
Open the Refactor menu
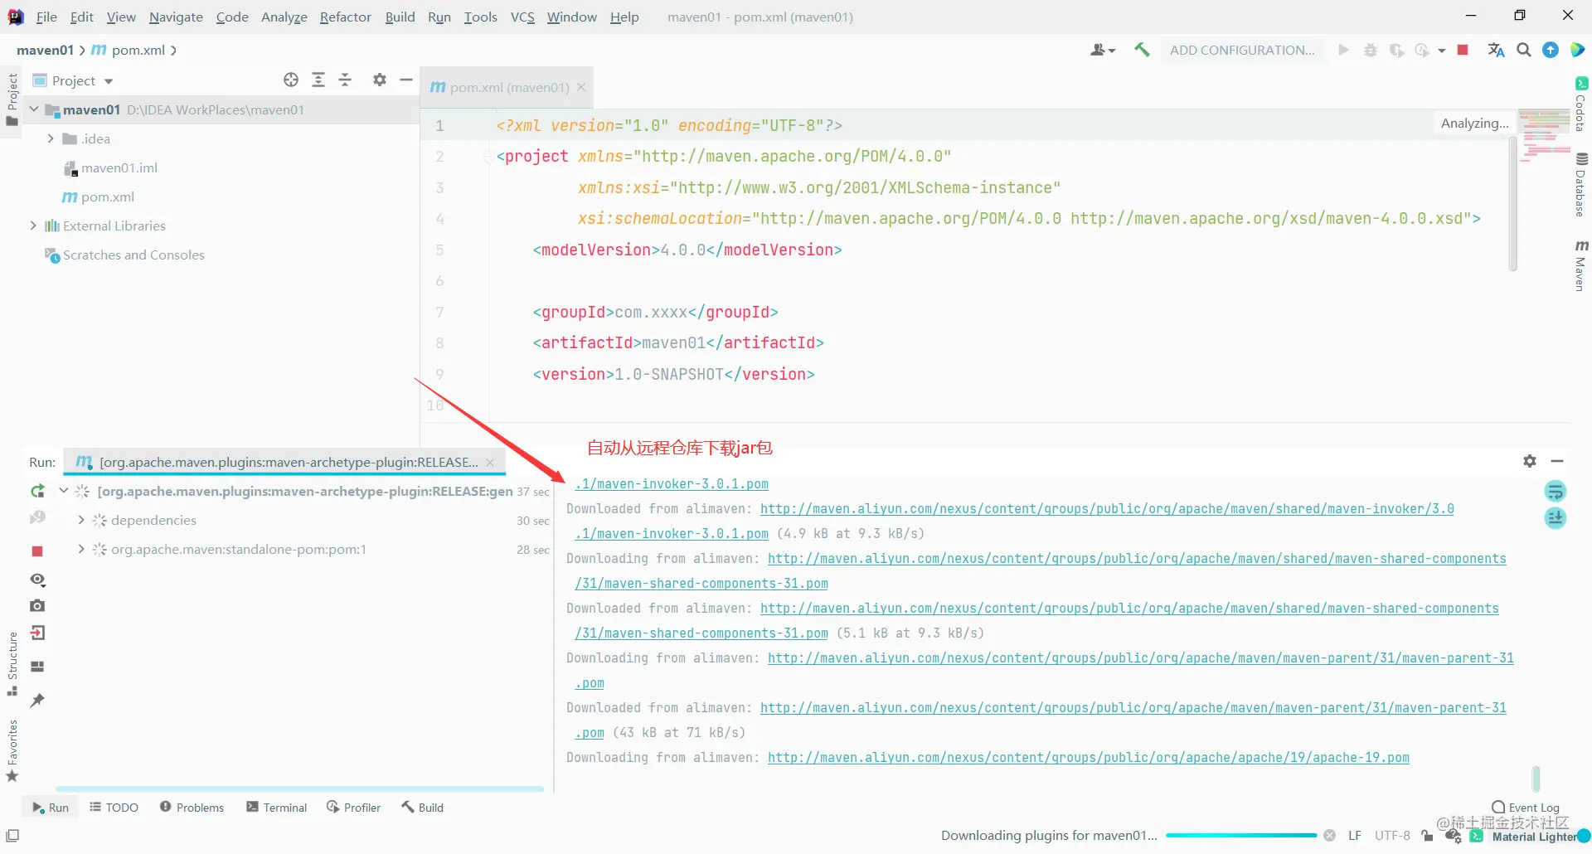tap(345, 17)
